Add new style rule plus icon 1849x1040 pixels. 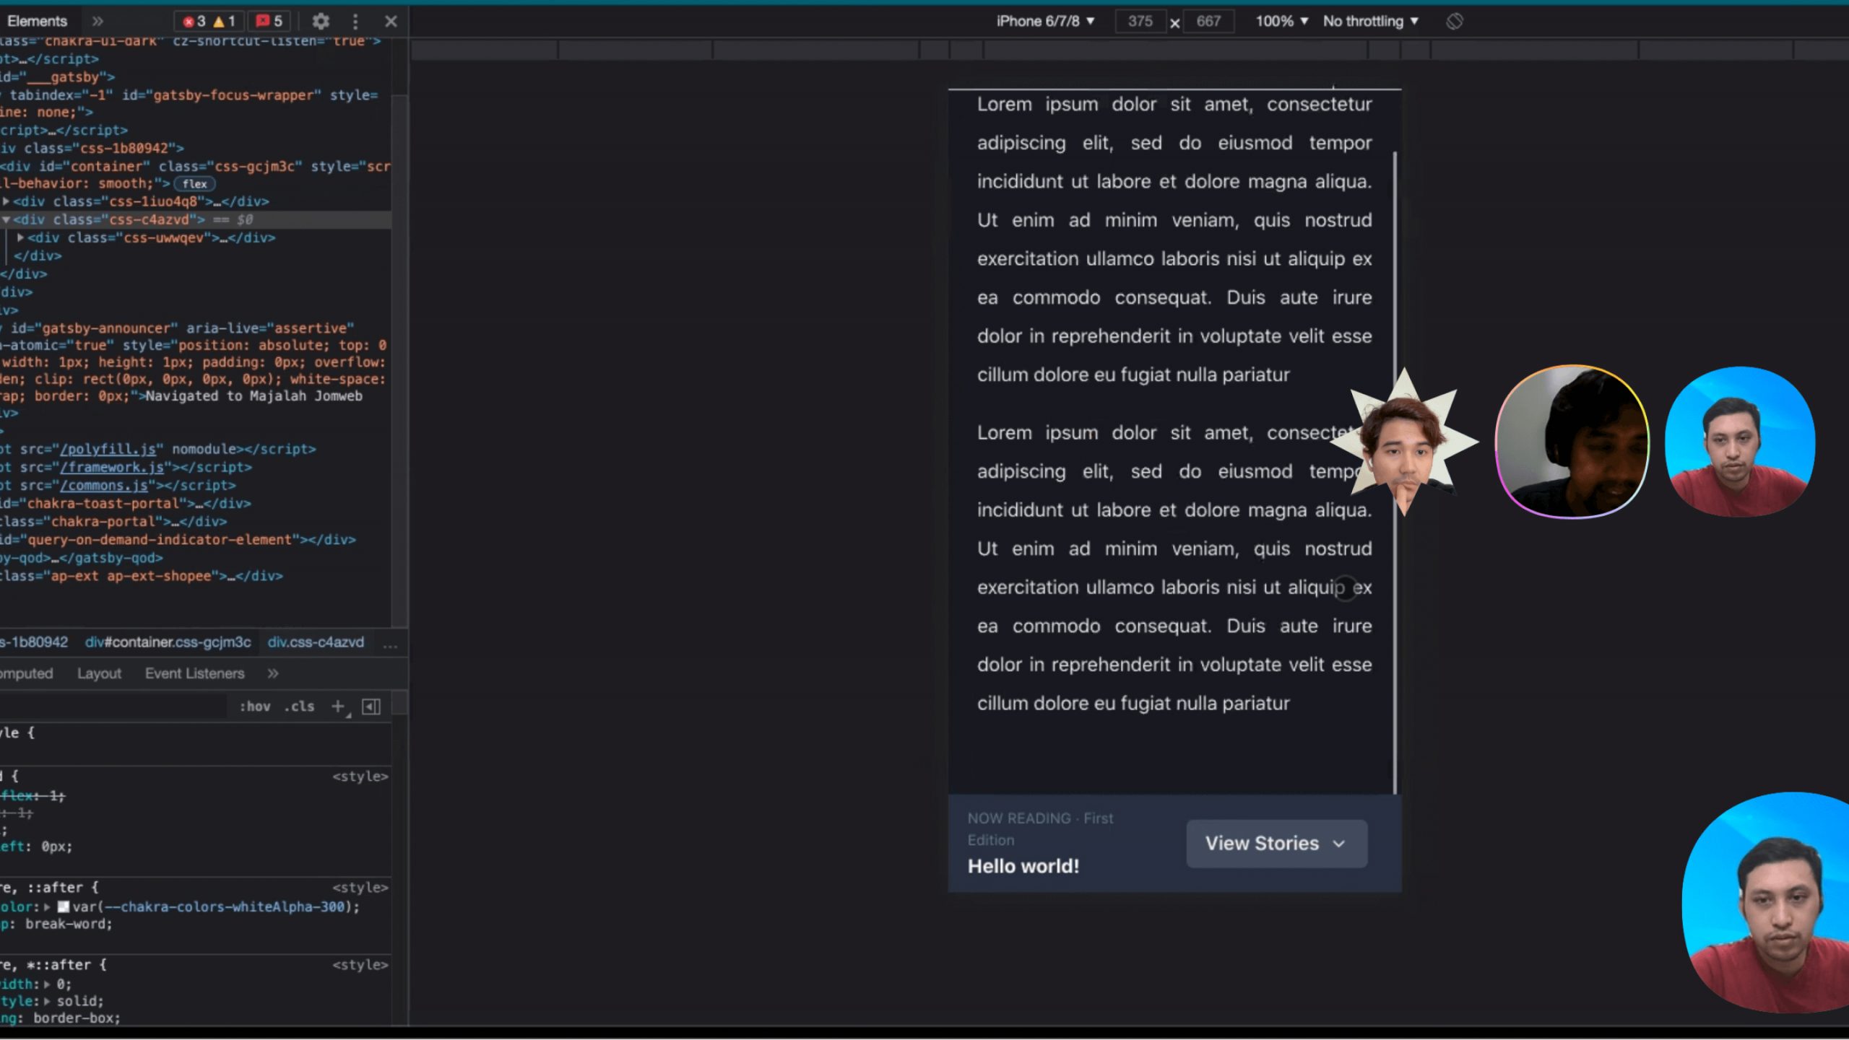click(337, 707)
